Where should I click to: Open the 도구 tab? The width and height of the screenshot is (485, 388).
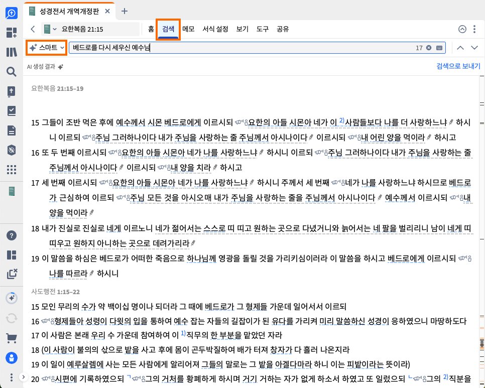(262, 29)
